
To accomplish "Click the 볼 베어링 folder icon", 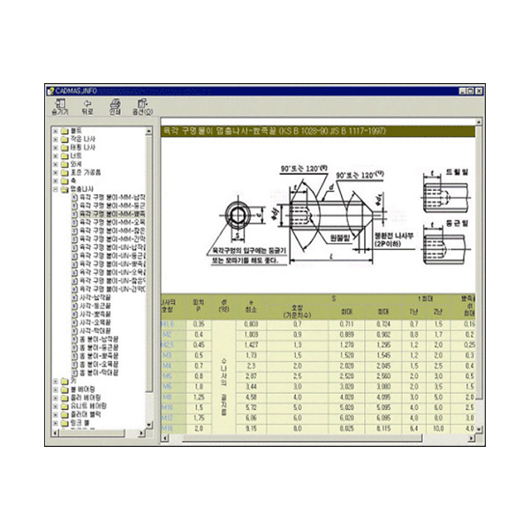I will pyautogui.click(x=65, y=388).
